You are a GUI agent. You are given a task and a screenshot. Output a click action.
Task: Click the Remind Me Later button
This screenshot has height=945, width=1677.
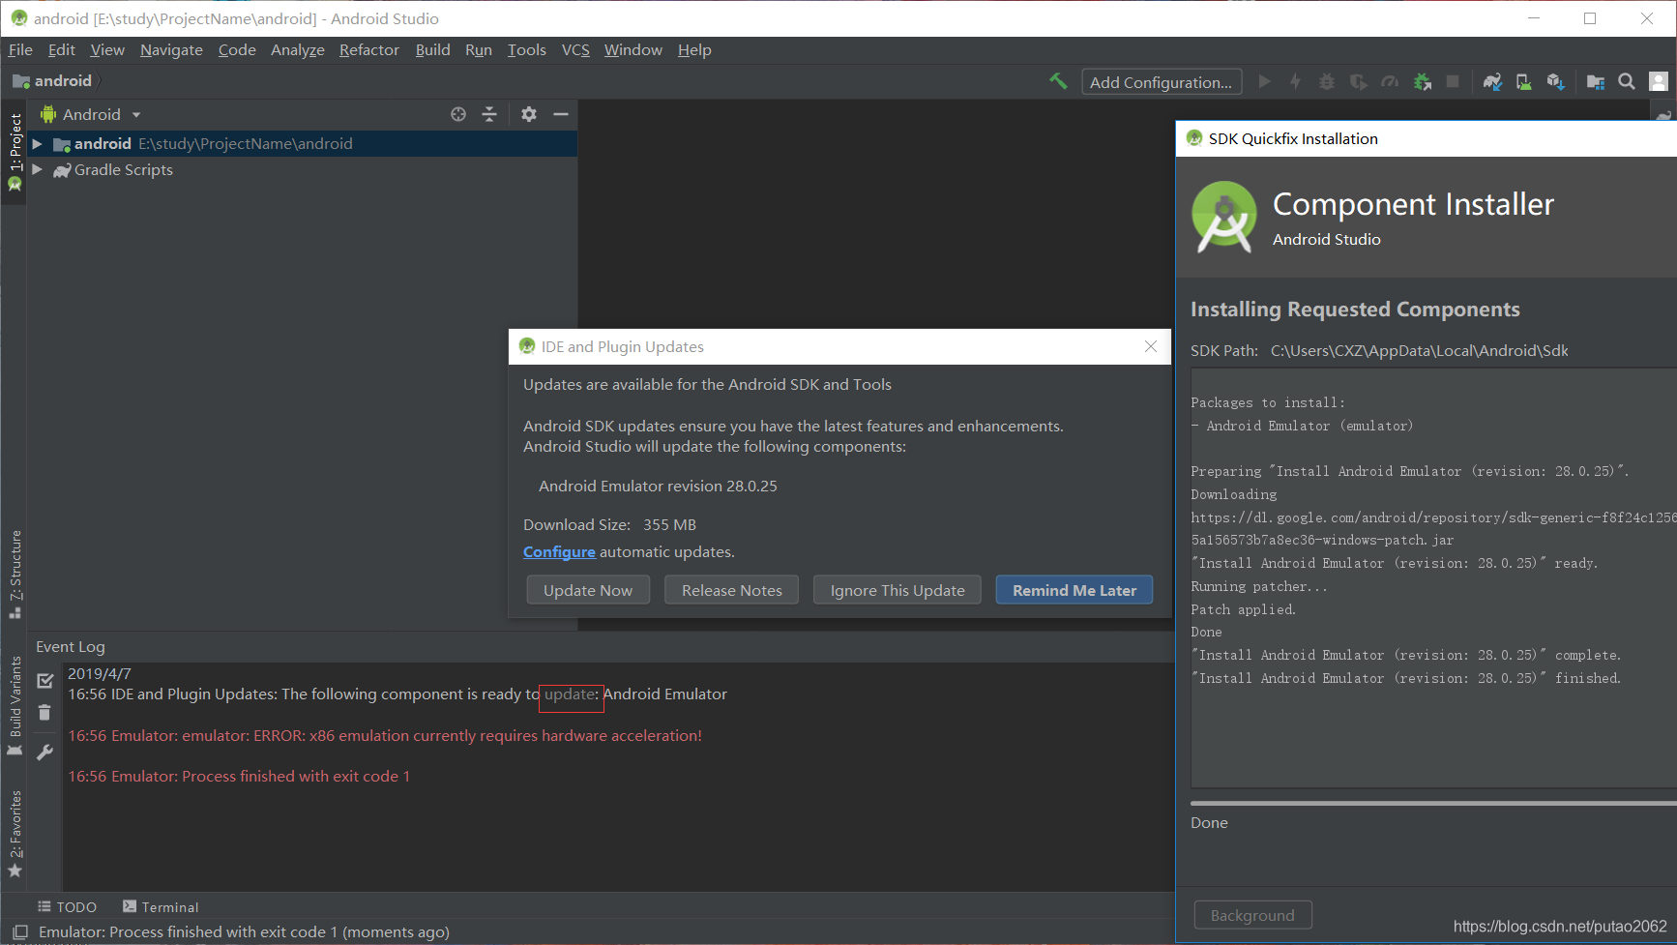(1074, 590)
